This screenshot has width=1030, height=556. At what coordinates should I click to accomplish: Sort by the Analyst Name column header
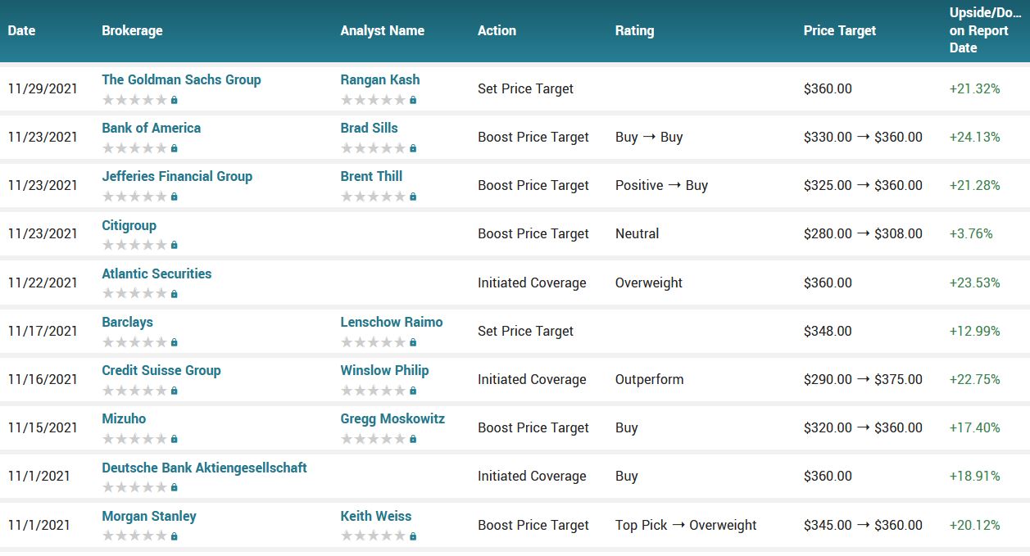(x=383, y=30)
